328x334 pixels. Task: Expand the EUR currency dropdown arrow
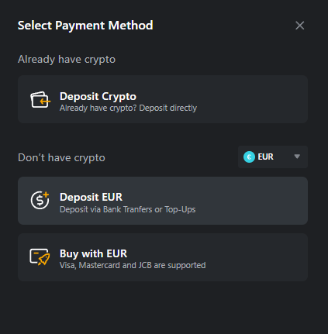297,157
